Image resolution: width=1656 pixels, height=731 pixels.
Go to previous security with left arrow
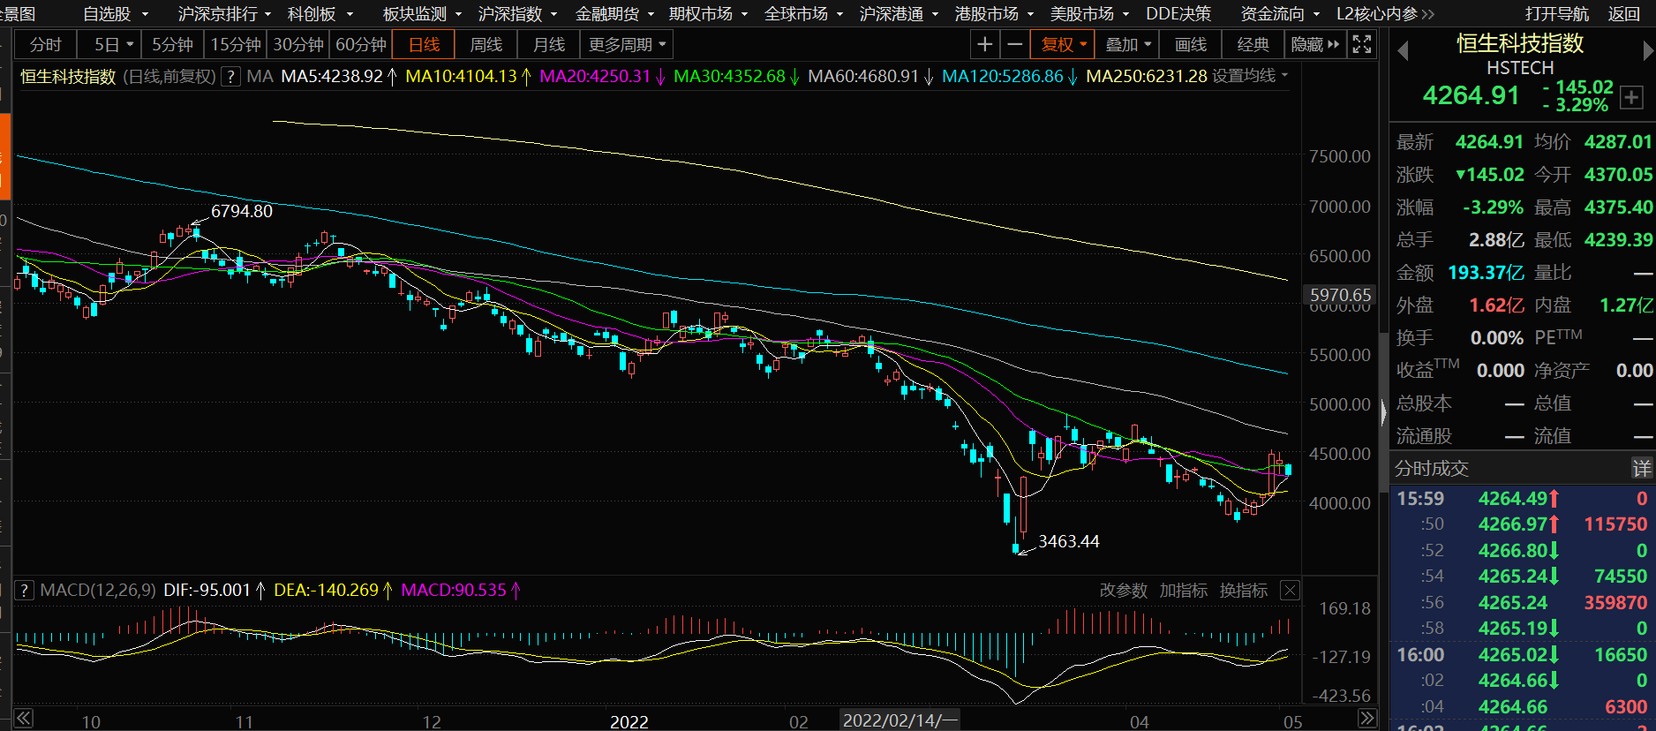pyautogui.click(x=1403, y=52)
